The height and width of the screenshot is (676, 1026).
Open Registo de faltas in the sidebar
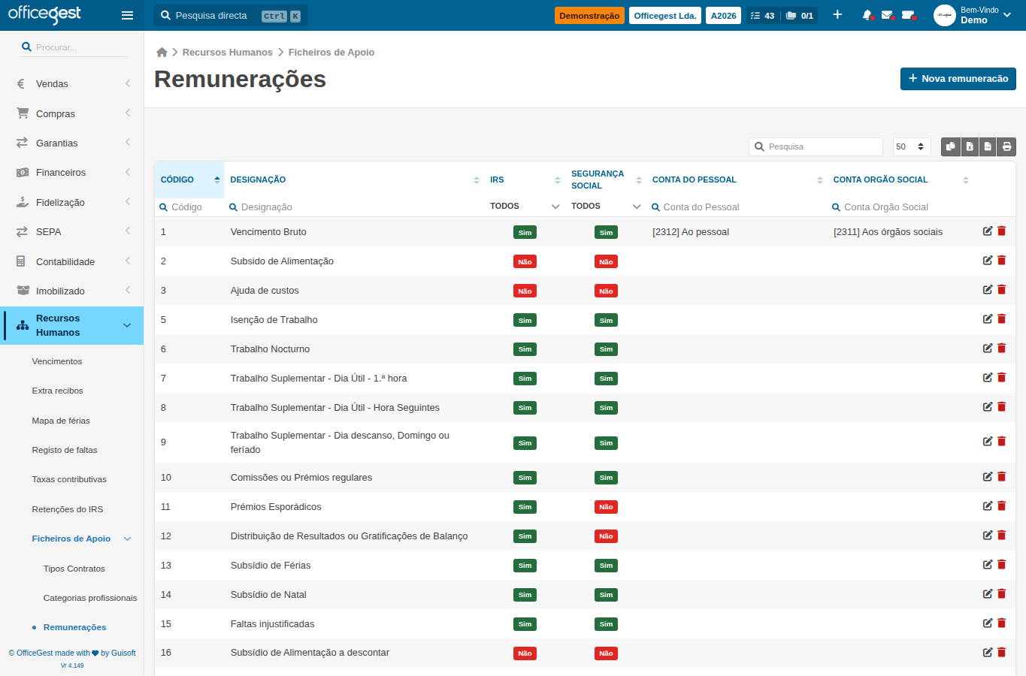(65, 450)
